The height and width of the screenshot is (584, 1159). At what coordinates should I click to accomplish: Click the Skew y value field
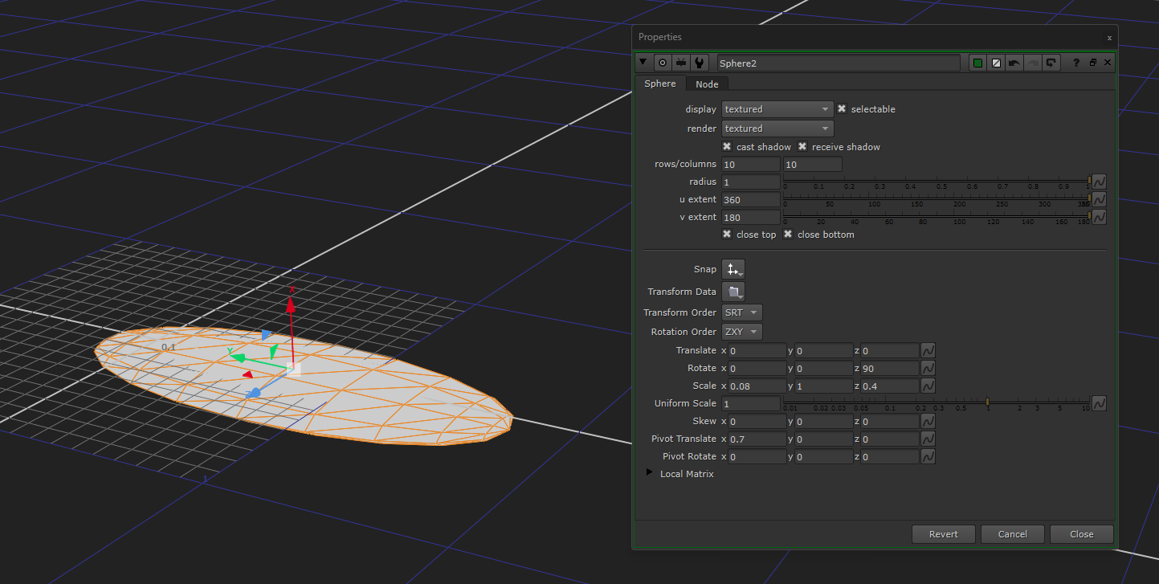pos(823,421)
